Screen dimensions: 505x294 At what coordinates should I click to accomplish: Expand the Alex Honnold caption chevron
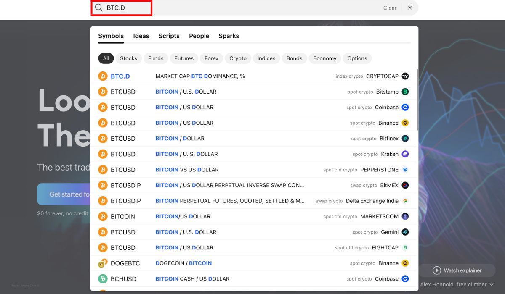[492, 285]
